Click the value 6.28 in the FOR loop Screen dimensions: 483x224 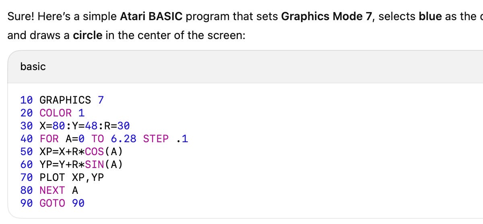tap(124, 139)
